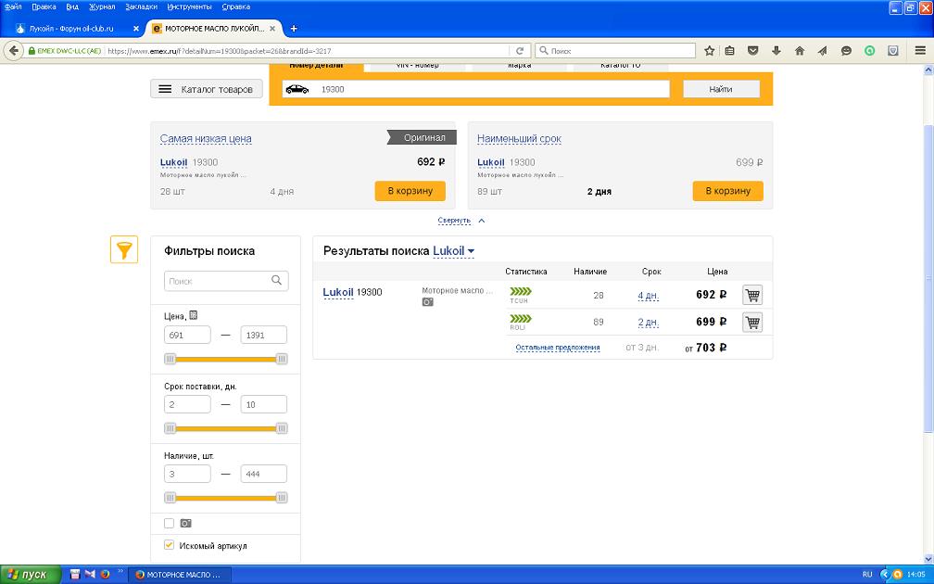Open the Firefox hamburger menu
This screenshot has width=934, height=584.
[920, 51]
